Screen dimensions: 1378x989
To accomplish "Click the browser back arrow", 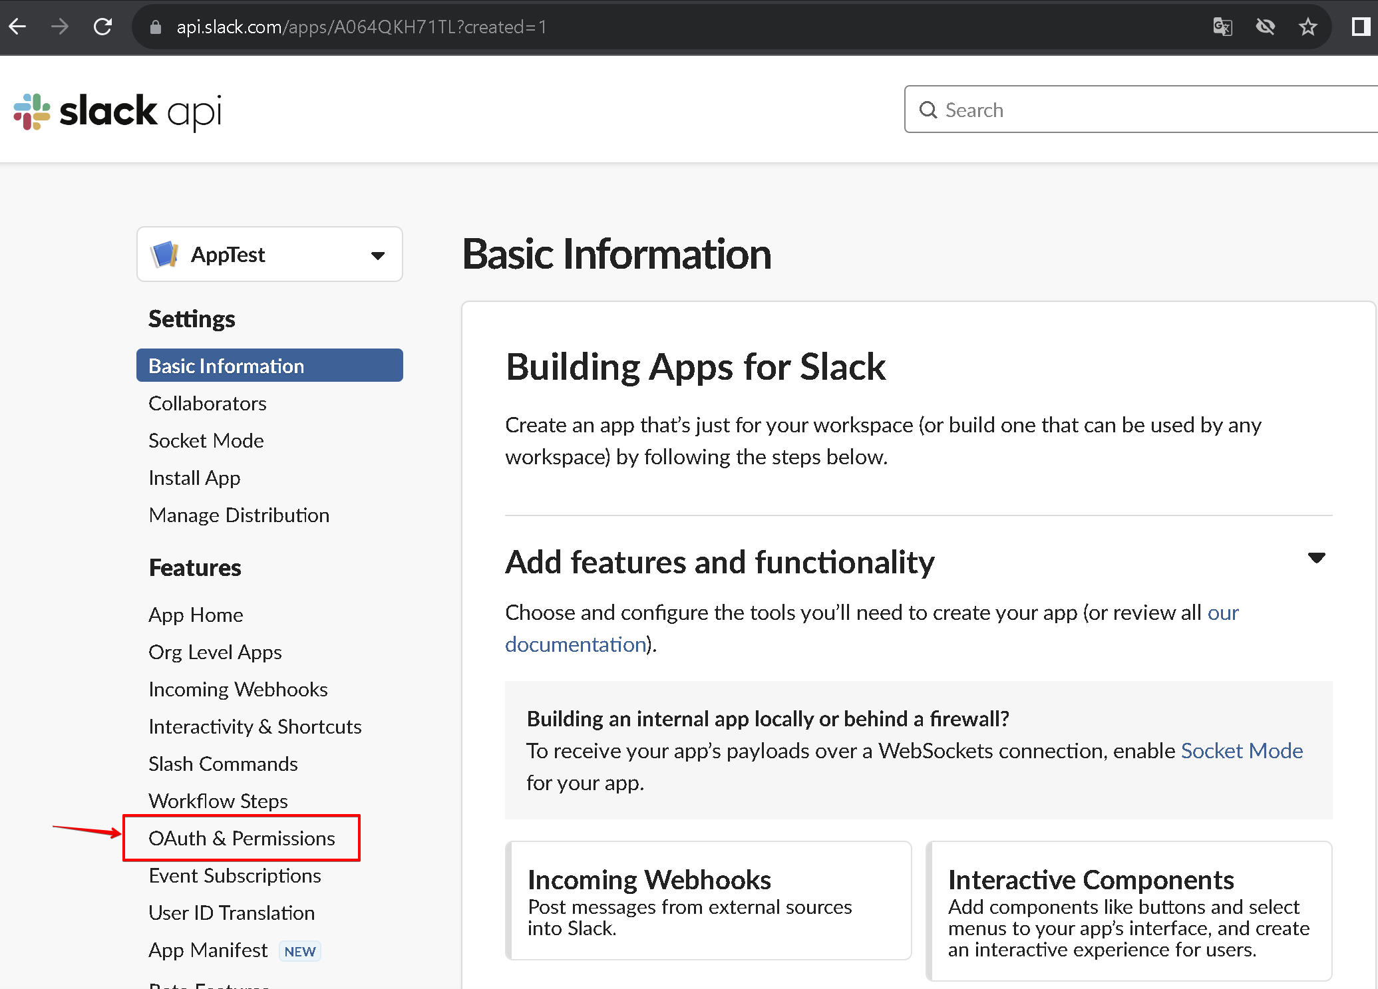I will coord(18,27).
